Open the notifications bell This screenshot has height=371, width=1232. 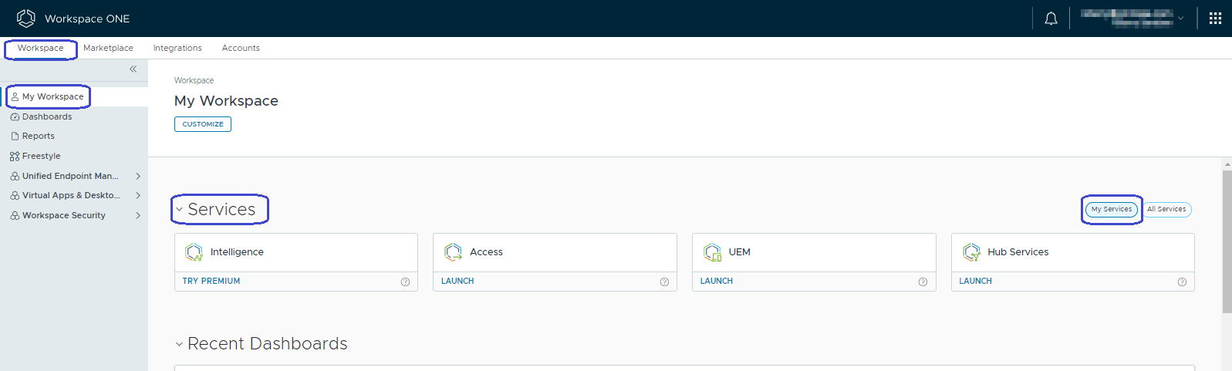tap(1051, 19)
